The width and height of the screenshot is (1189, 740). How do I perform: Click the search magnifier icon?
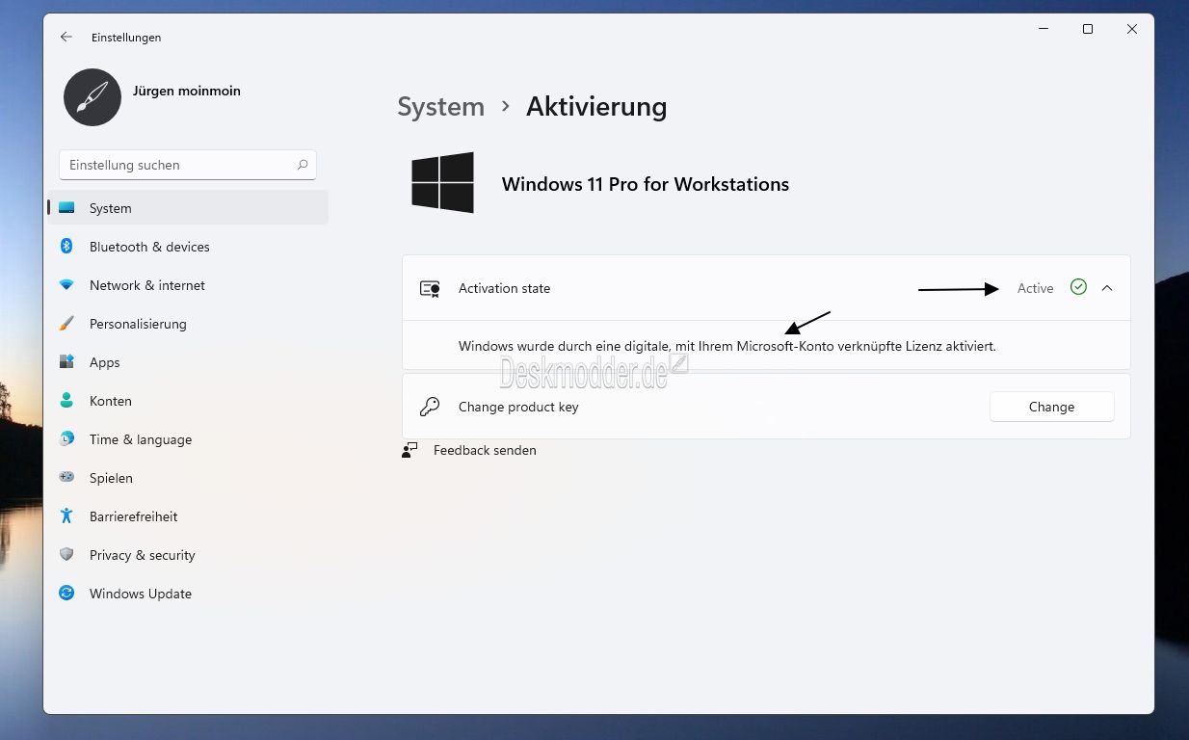point(303,165)
